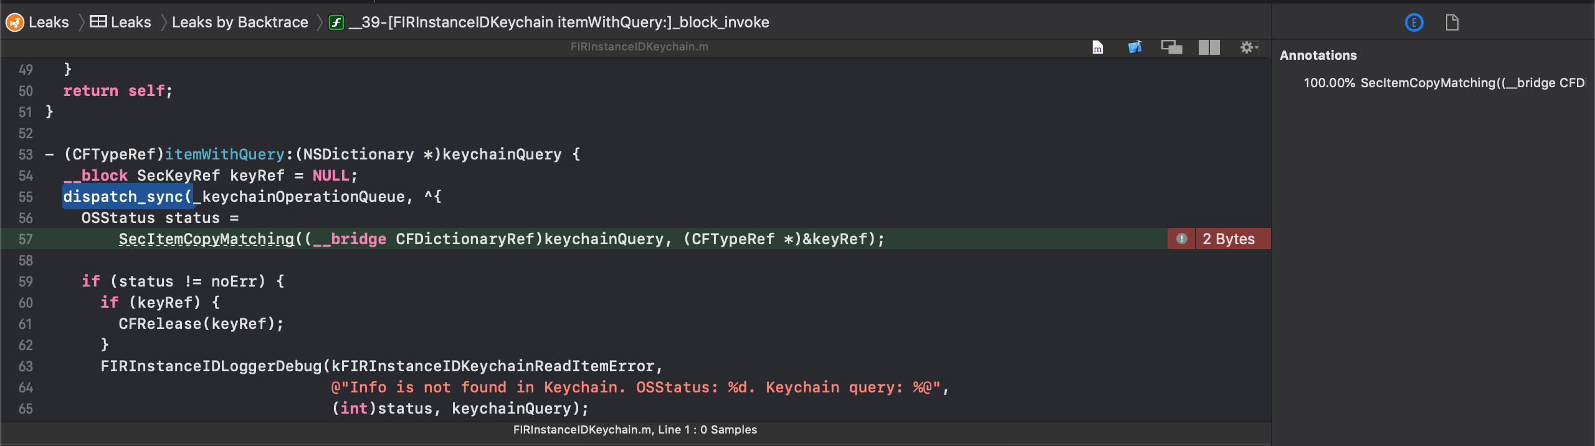The image size is (1595, 446).
Task: Click 'if (keyRef) {' on line 60
Action: [x=160, y=303]
